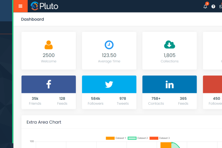Click the 978 Tweets stat

(x=123, y=101)
